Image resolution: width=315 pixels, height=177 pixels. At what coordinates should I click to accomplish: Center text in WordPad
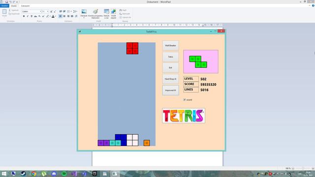64,16
